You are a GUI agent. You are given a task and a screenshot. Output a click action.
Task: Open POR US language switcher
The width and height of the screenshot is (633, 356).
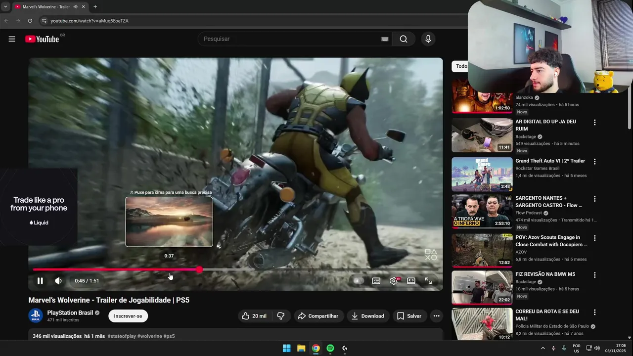(576, 348)
